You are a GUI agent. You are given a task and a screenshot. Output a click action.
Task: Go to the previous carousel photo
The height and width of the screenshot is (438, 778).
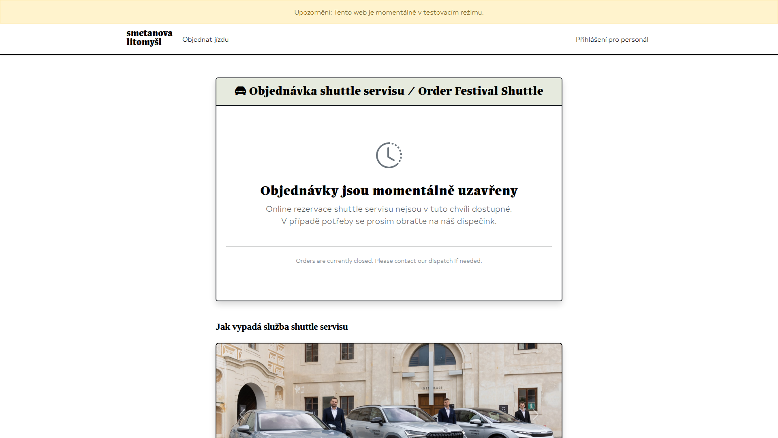point(242,414)
